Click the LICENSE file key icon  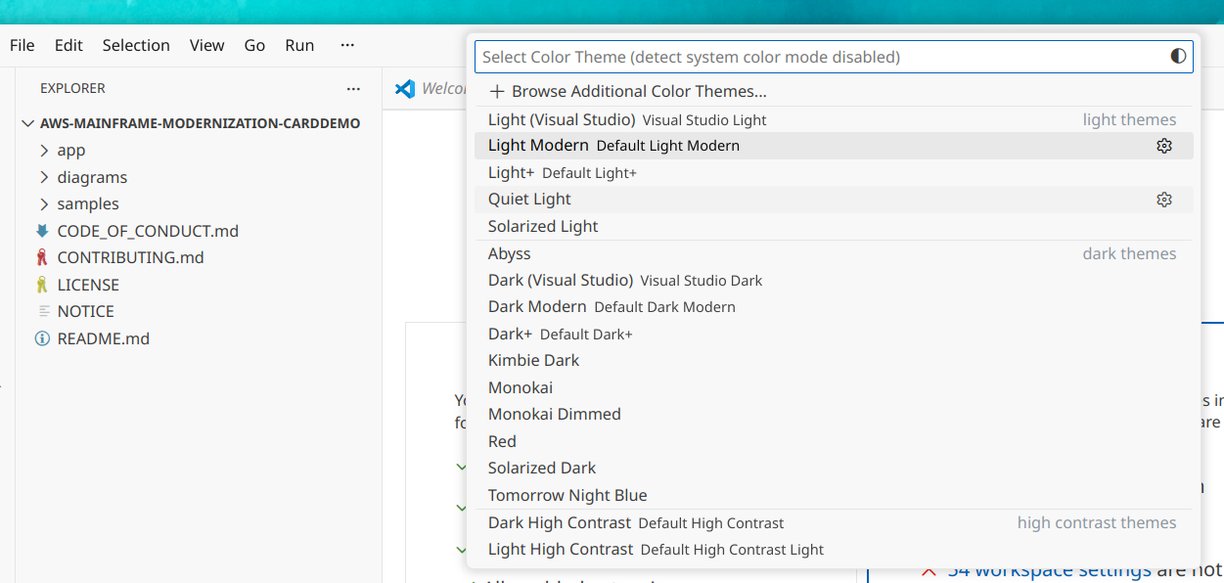click(x=42, y=285)
